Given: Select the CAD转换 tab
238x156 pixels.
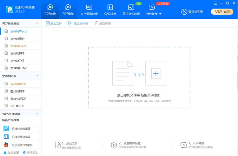Looking at the screenshot, I should pos(110,10).
